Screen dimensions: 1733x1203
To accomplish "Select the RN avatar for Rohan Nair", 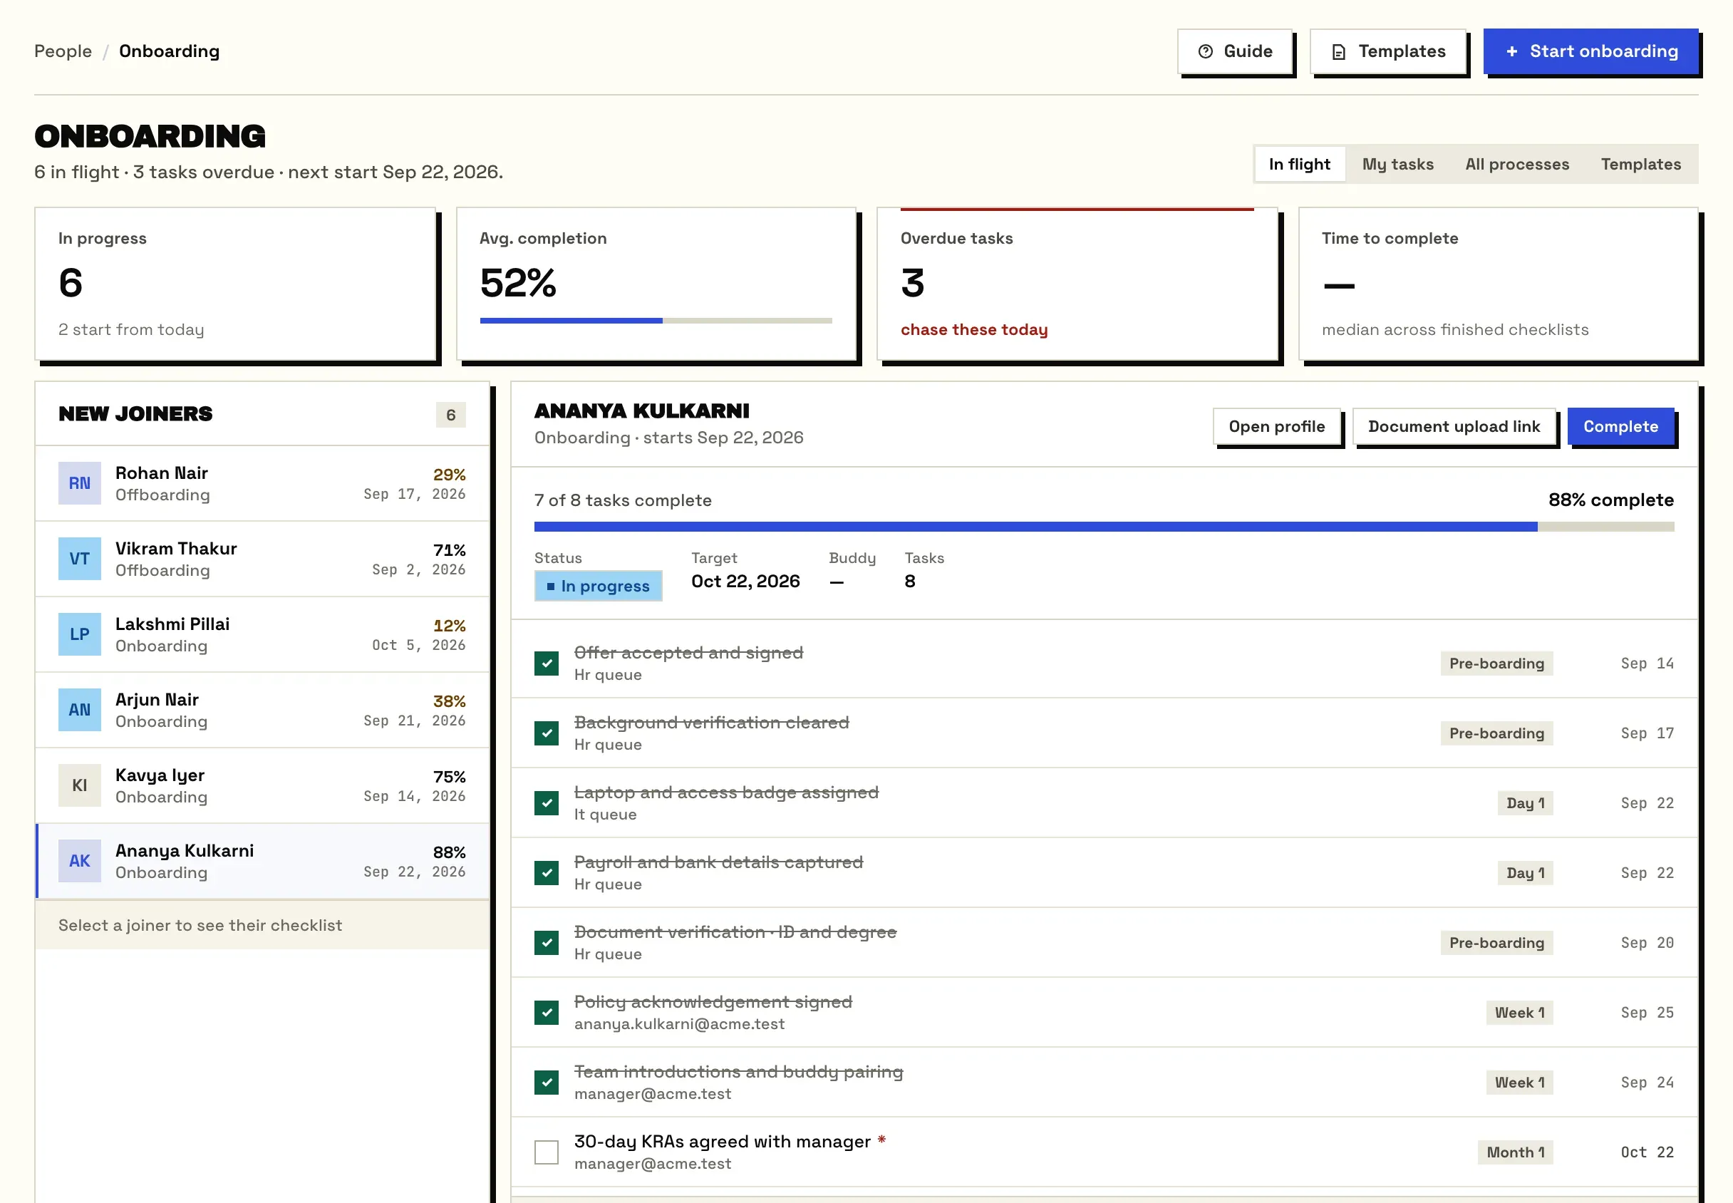I will click(x=80, y=483).
